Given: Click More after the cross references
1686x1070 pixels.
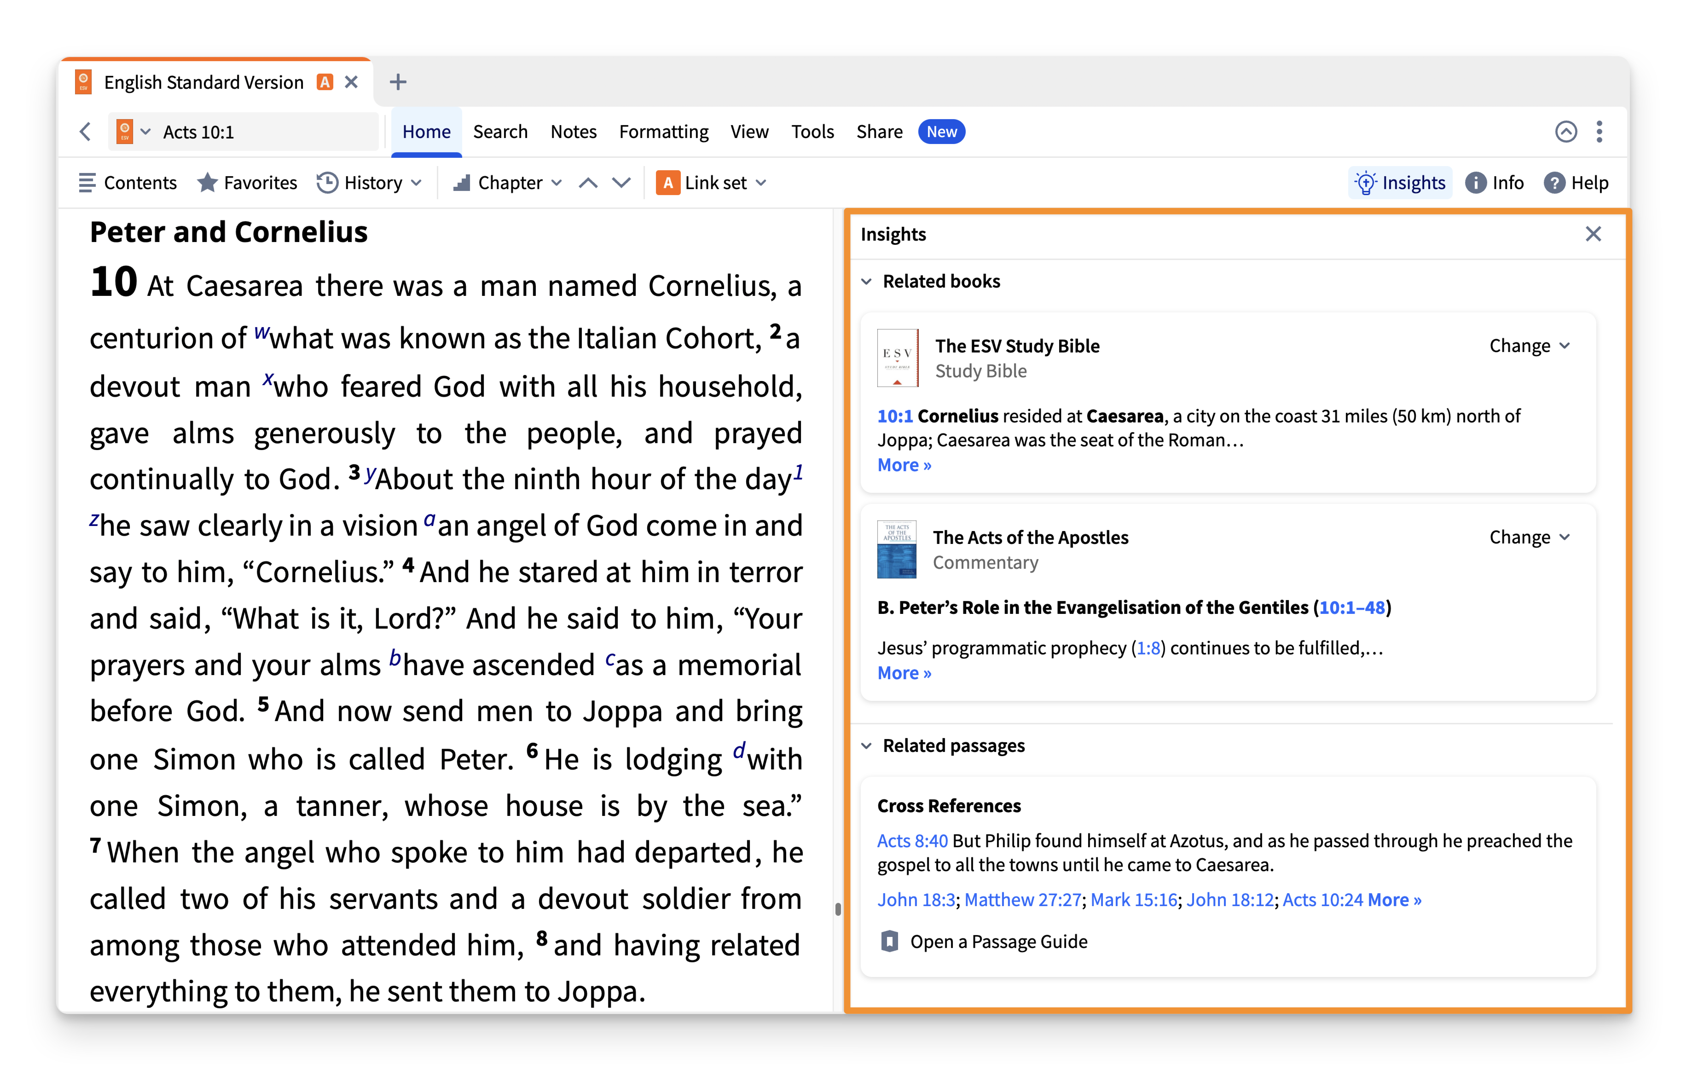Looking at the screenshot, I should pos(1395,900).
